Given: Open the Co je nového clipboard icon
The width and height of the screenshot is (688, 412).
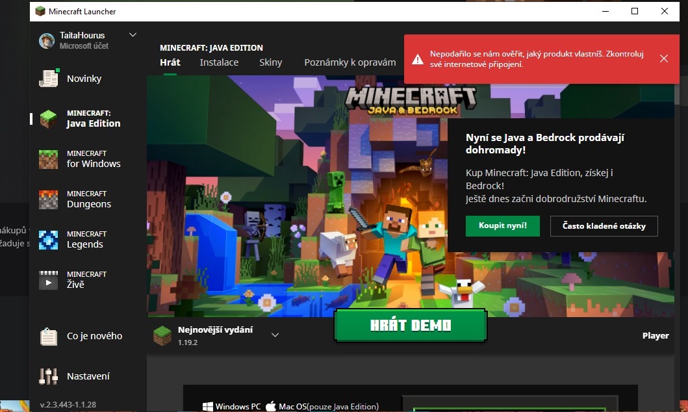Looking at the screenshot, I should point(48,337).
